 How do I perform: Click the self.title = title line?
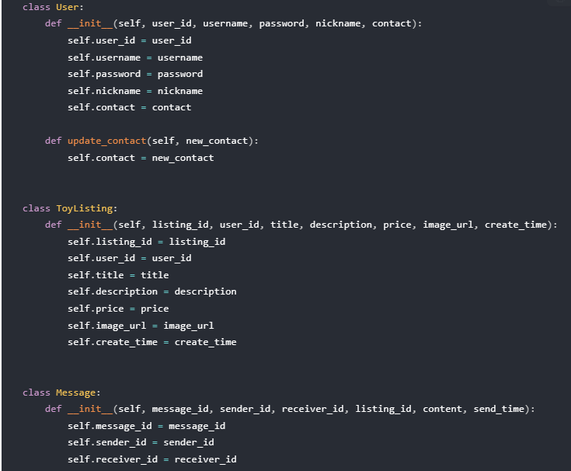tap(118, 275)
